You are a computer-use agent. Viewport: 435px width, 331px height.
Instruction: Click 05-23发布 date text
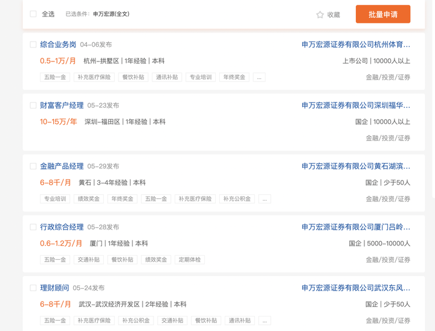tap(103, 106)
